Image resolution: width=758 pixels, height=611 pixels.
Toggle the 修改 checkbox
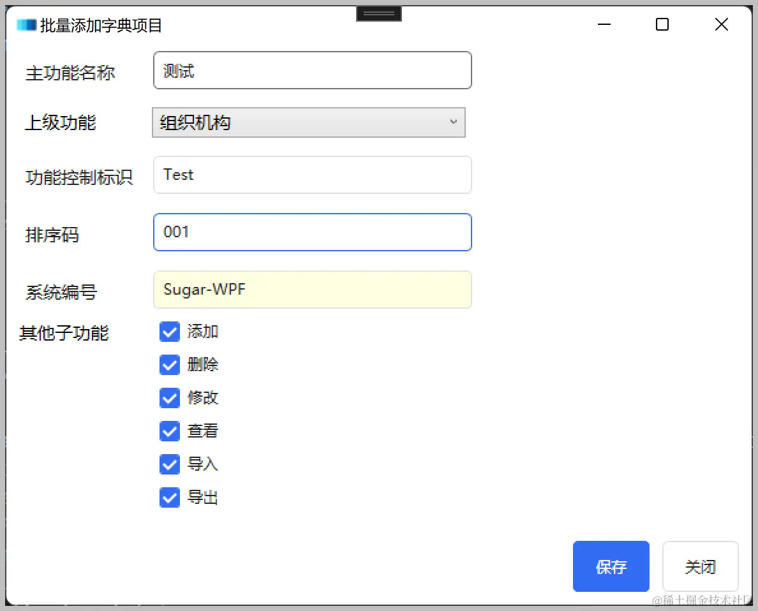pos(170,398)
